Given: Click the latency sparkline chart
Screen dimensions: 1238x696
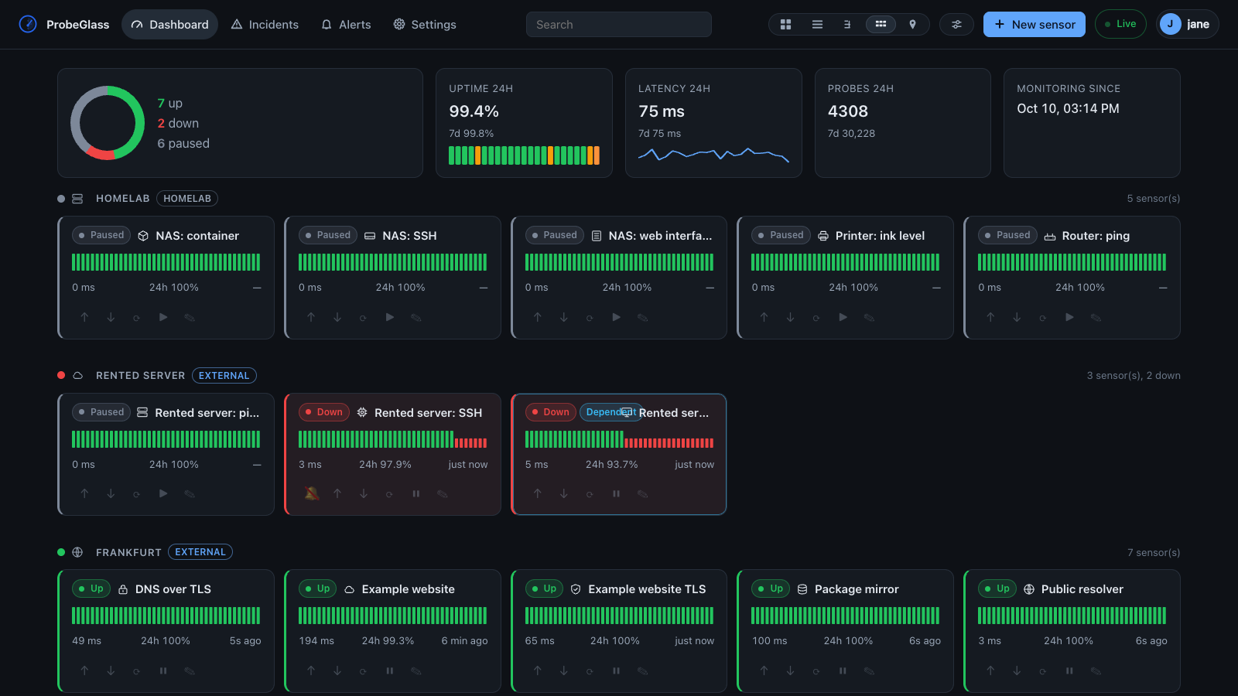Looking at the screenshot, I should 713,154.
